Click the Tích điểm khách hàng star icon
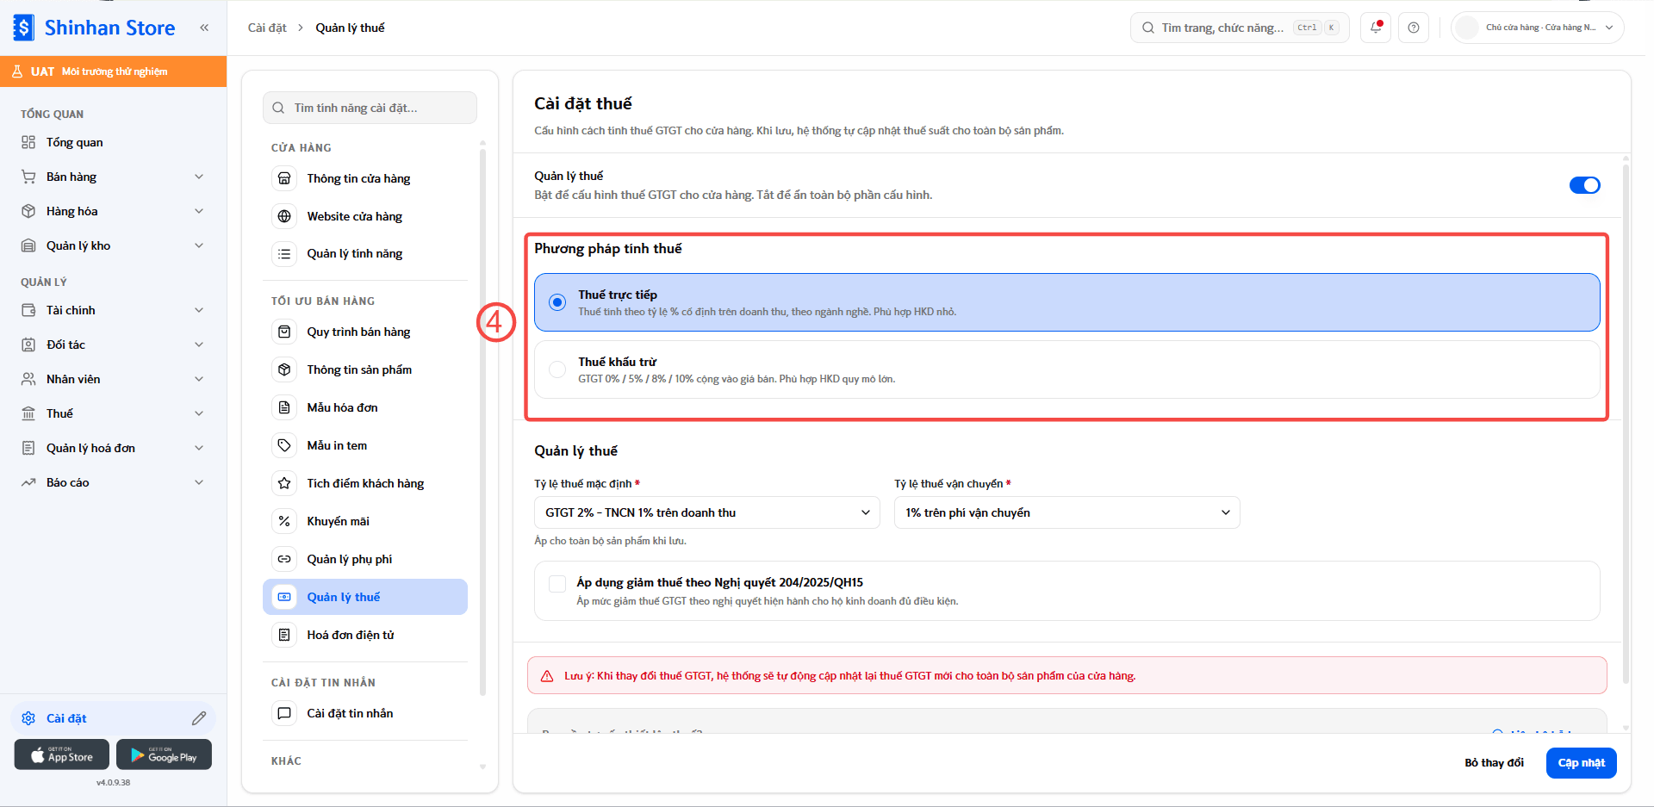 [x=284, y=483]
